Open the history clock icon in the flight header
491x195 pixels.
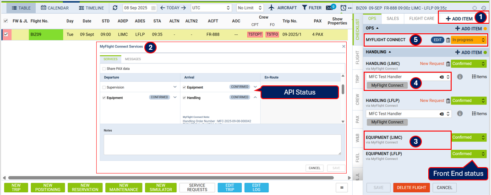click(484, 8)
